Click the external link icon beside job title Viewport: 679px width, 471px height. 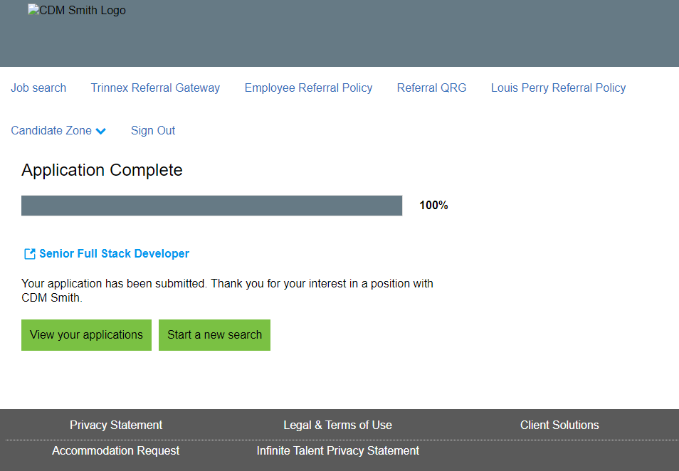click(x=30, y=254)
